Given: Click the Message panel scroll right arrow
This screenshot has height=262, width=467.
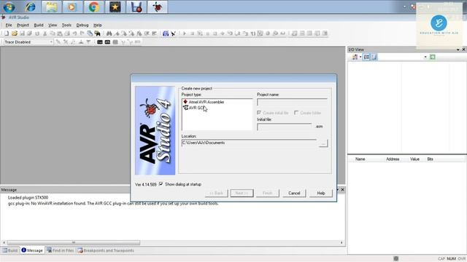Looking at the screenshot, I should tap(341, 242).
